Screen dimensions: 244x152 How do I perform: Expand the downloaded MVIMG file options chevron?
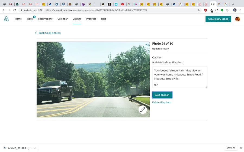tap(35, 148)
